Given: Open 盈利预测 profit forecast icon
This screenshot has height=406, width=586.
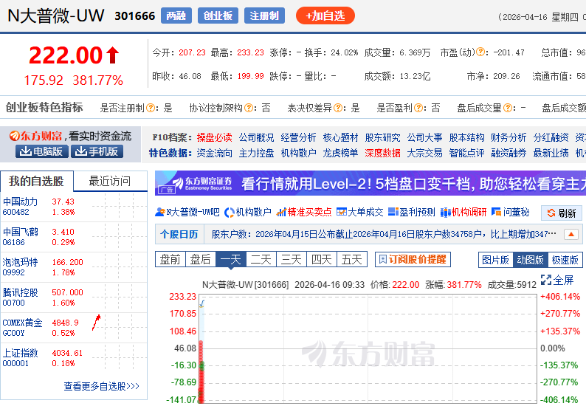Looking at the screenshot, I should pyautogui.click(x=394, y=213).
